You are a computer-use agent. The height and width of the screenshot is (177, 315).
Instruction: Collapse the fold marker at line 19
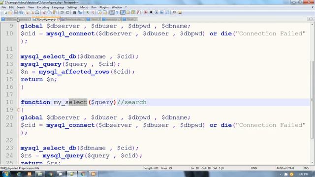[19, 110]
